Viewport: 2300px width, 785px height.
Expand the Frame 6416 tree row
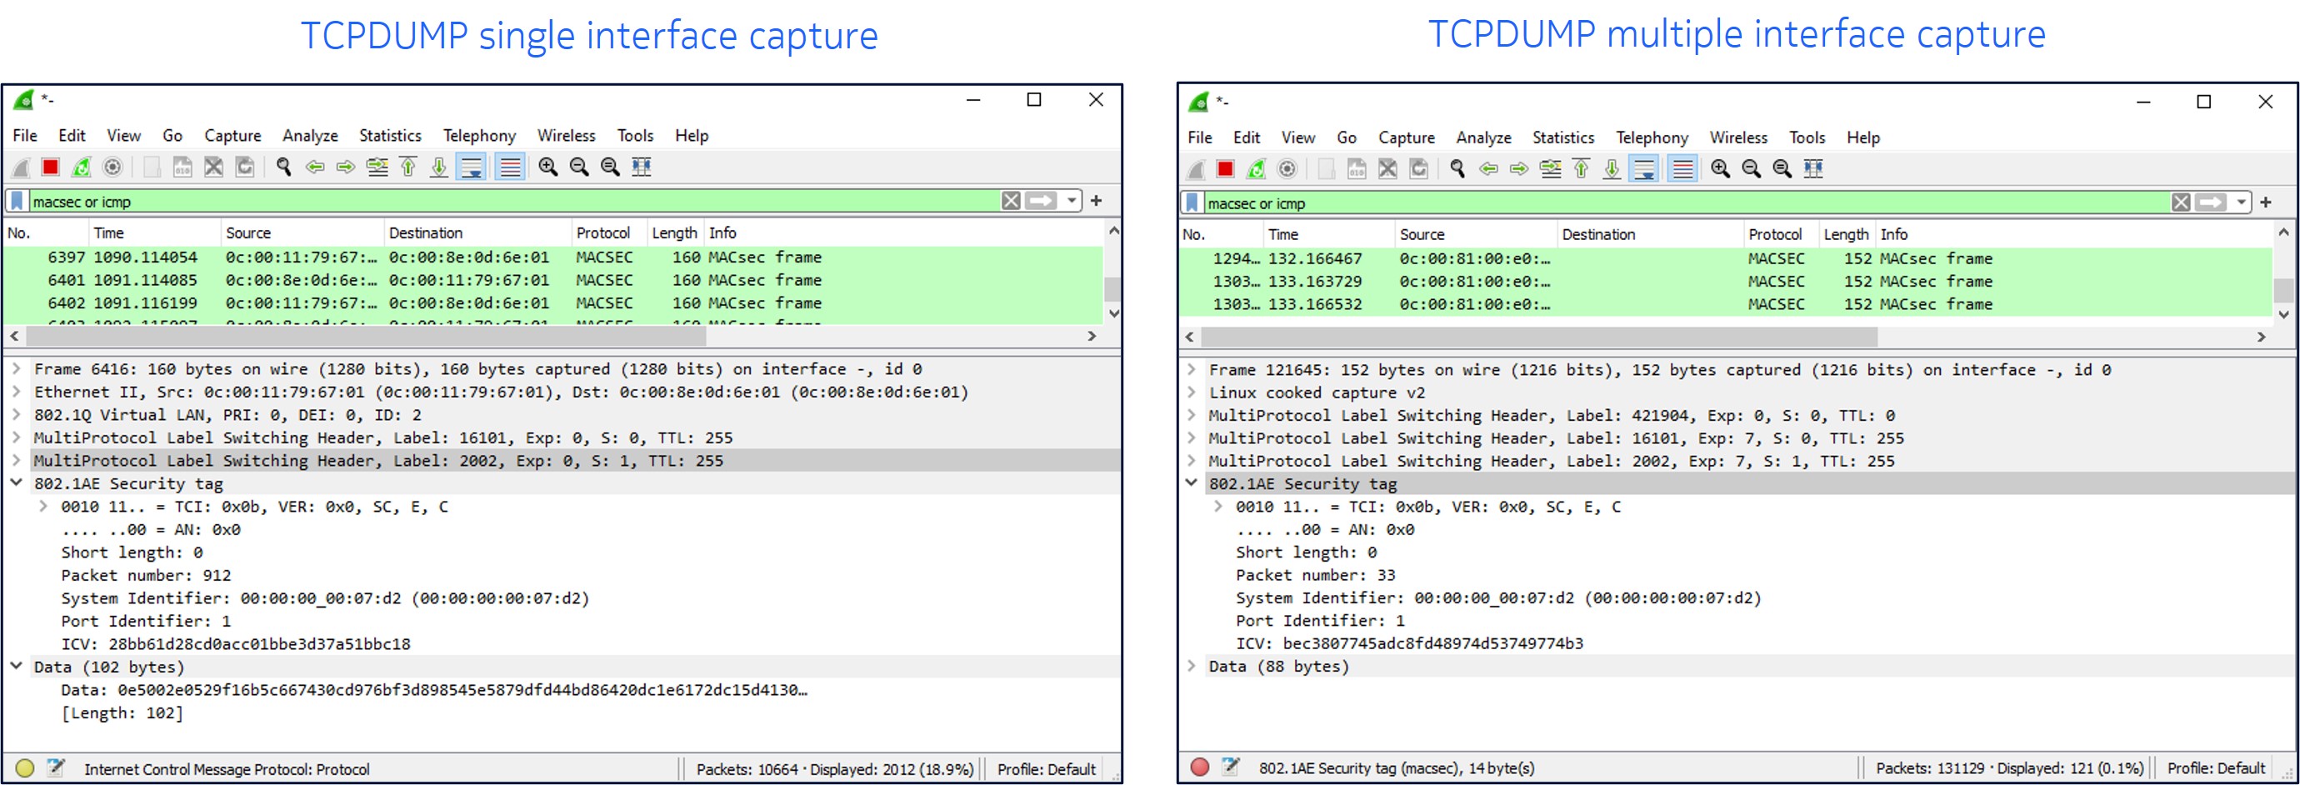click(x=16, y=368)
